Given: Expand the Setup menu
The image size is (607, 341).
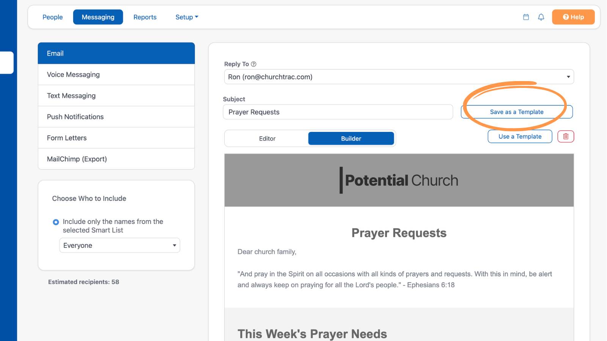Looking at the screenshot, I should tap(187, 17).
